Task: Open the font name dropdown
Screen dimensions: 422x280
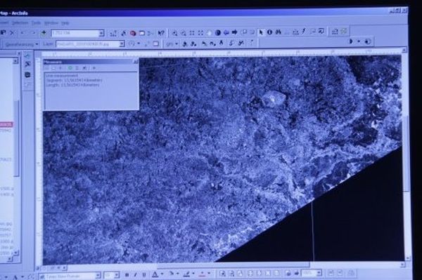Action: pyautogui.click(x=98, y=276)
